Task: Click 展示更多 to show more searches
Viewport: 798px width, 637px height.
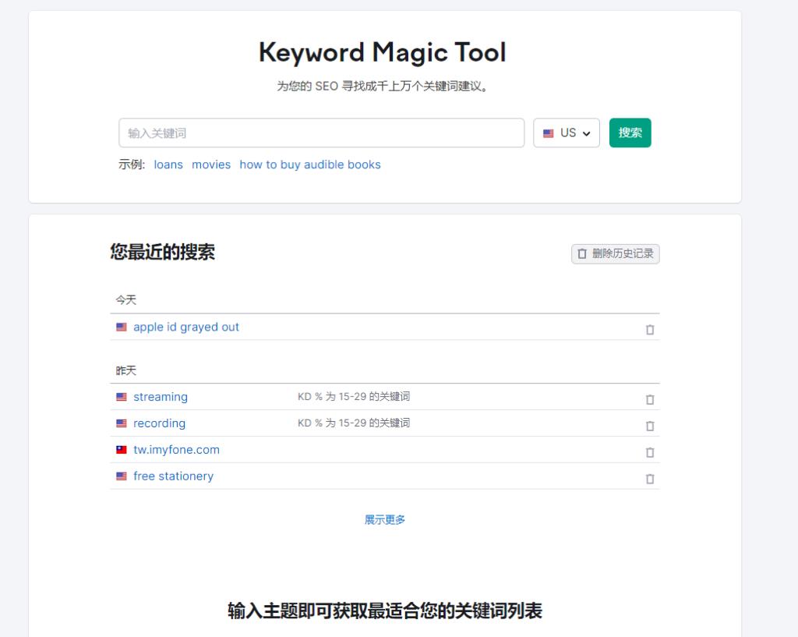Action: [385, 519]
